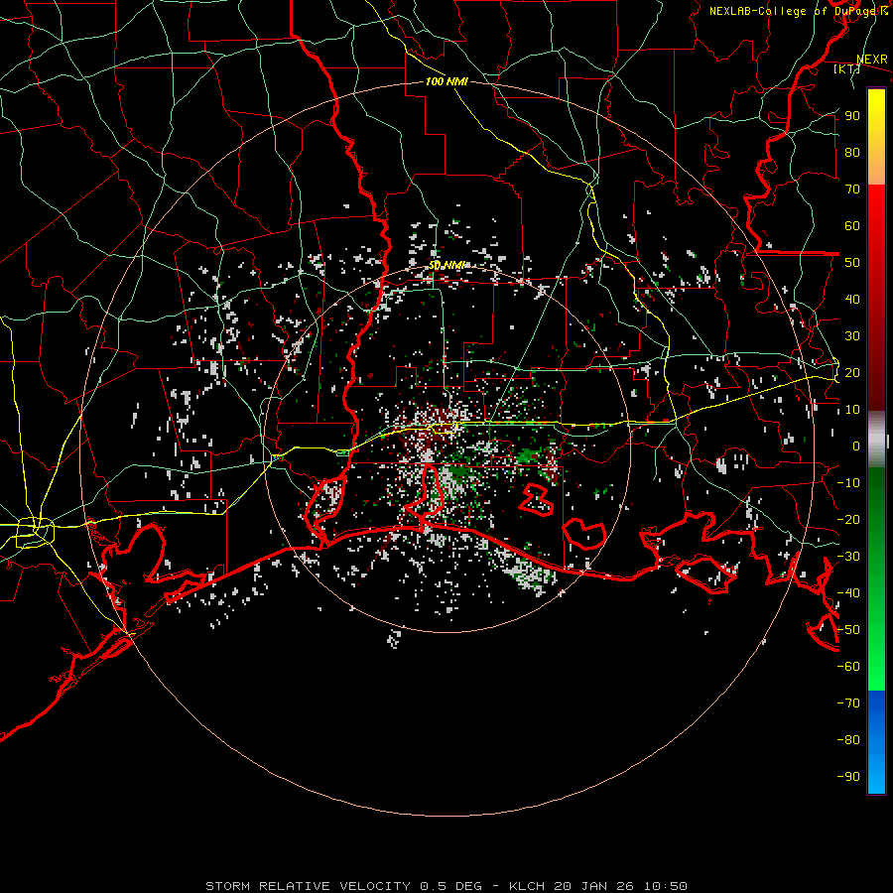
Task: Click the 10 value on the velocity scale
Action: tap(852, 410)
